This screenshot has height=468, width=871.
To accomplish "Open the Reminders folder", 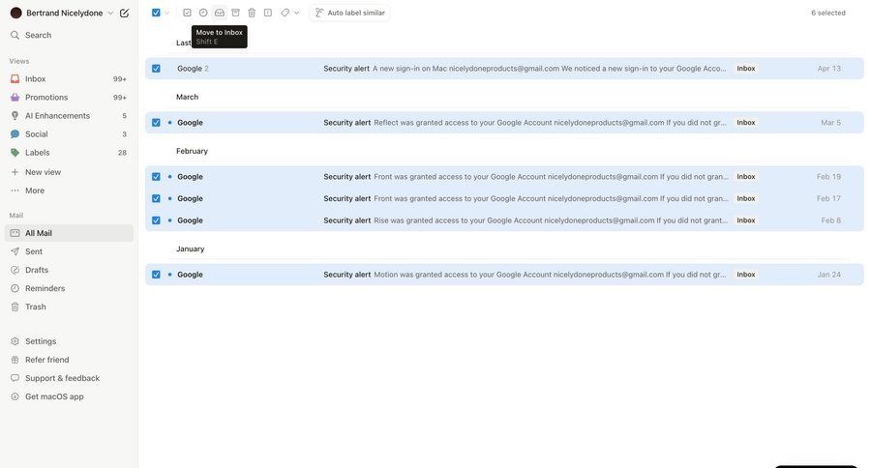I will [69, 288].
